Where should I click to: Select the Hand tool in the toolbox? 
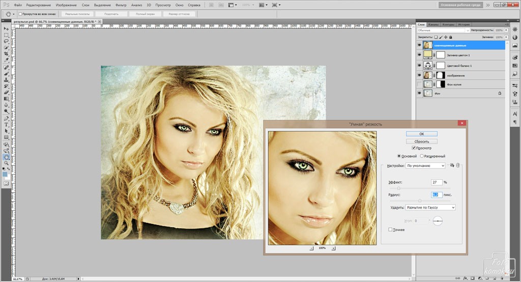point(6,157)
